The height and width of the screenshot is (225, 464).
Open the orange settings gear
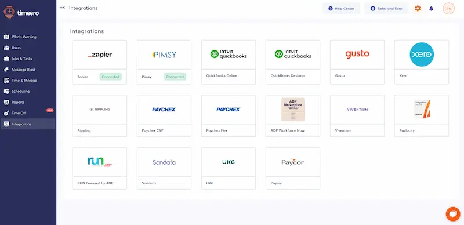[x=418, y=9]
